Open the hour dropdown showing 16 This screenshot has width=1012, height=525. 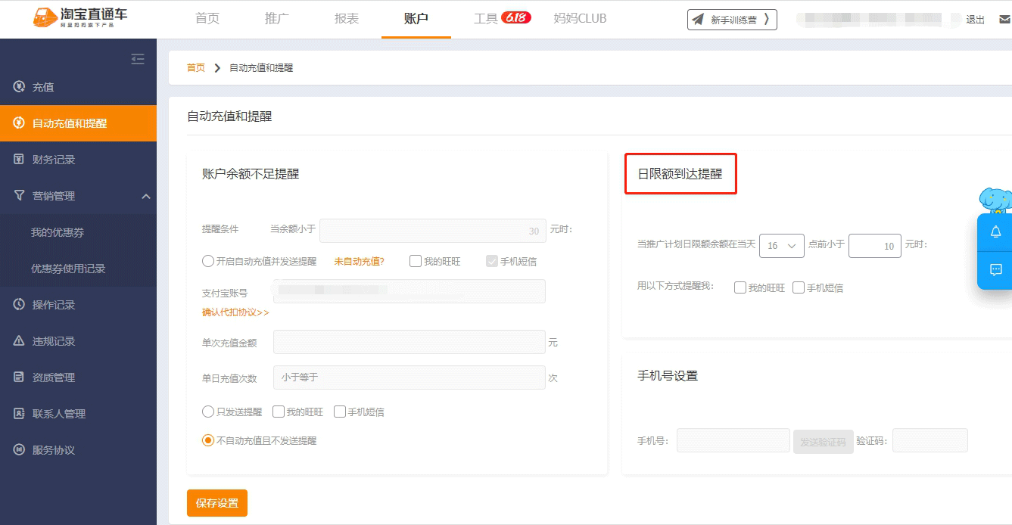click(781, 246)
